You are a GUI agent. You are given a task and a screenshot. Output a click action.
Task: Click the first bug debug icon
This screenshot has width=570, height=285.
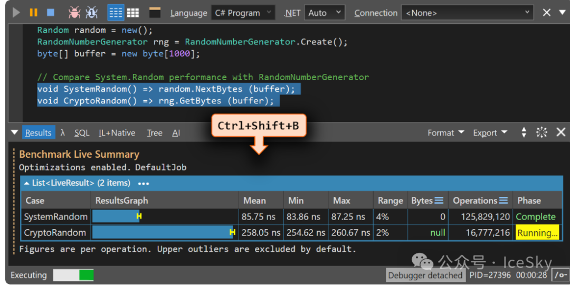[x=75, y=12]
